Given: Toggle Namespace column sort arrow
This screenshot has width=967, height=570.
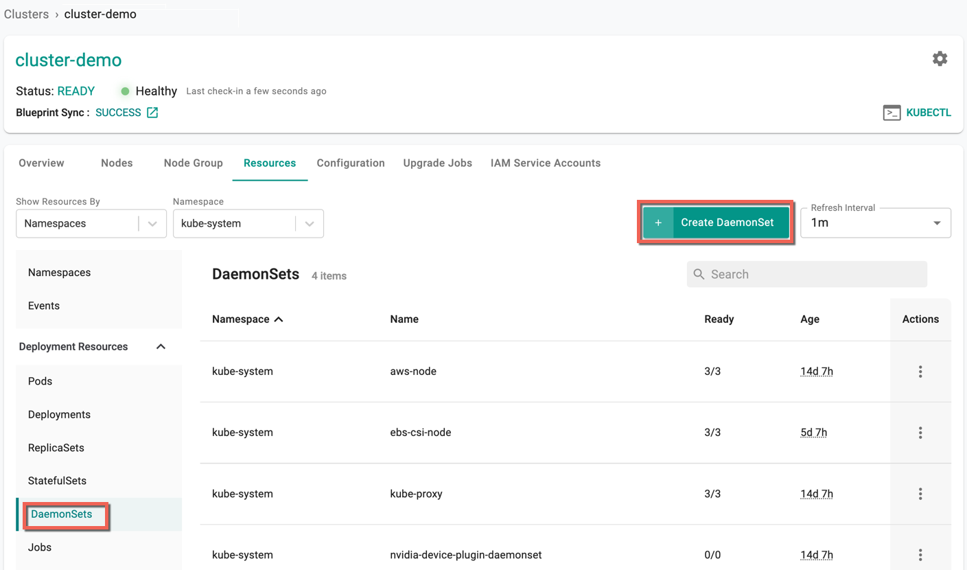Looking at the screenshot, I should point(279,319).
